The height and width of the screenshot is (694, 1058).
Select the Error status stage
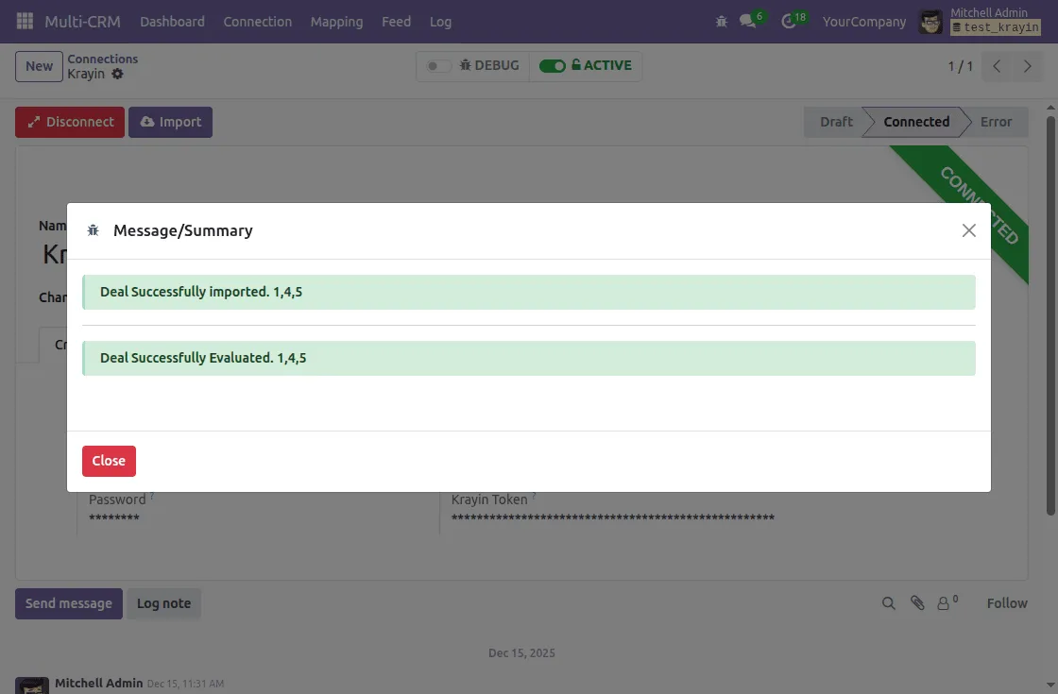pyautogui.click(x=996, y=122)
